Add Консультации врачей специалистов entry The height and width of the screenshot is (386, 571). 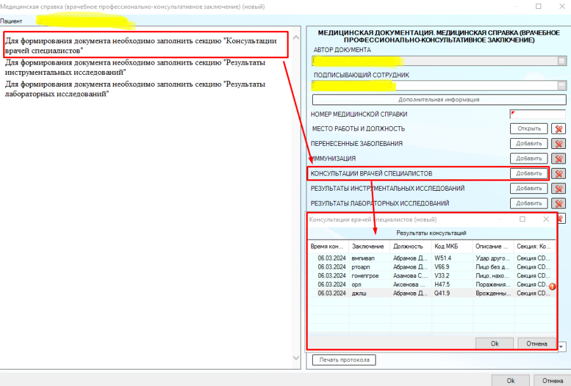[528, 173]
